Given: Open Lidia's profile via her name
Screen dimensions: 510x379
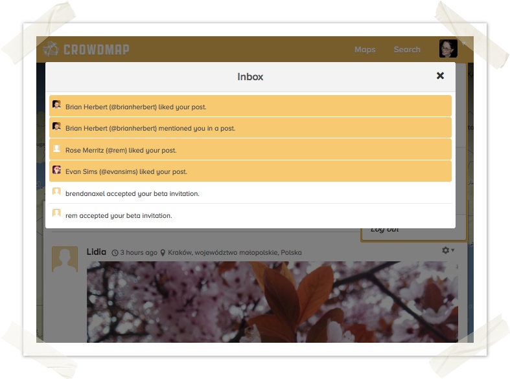Looking at the screenshot, I should [97, 252].
